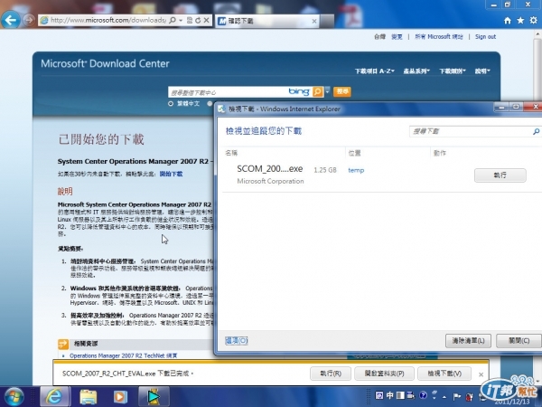
Task: Click the Location column header in downloads list
Action: [x=355, y=153]
